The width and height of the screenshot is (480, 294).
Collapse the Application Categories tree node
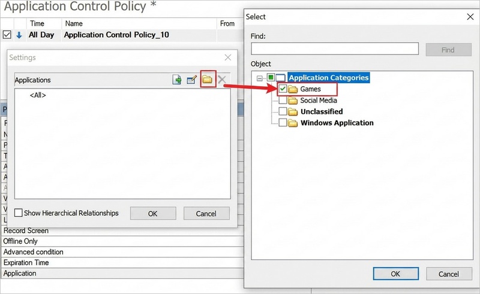tap(260, 78)
